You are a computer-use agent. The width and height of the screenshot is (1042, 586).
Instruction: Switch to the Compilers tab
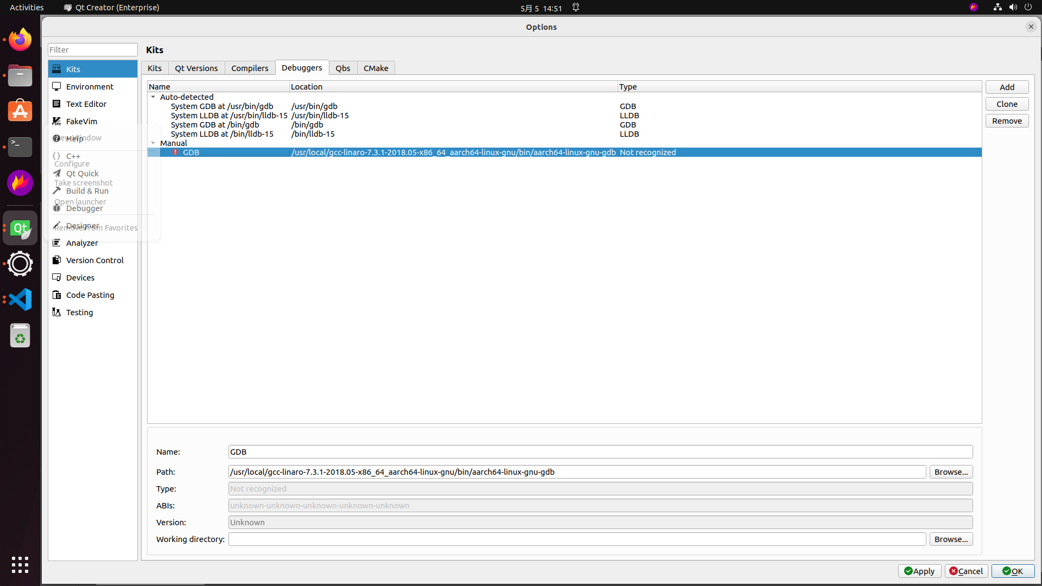250,68
